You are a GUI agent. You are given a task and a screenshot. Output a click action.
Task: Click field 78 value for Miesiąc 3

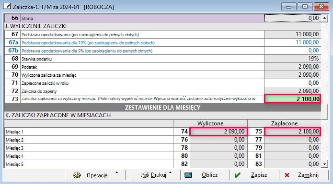click(218, 148)
